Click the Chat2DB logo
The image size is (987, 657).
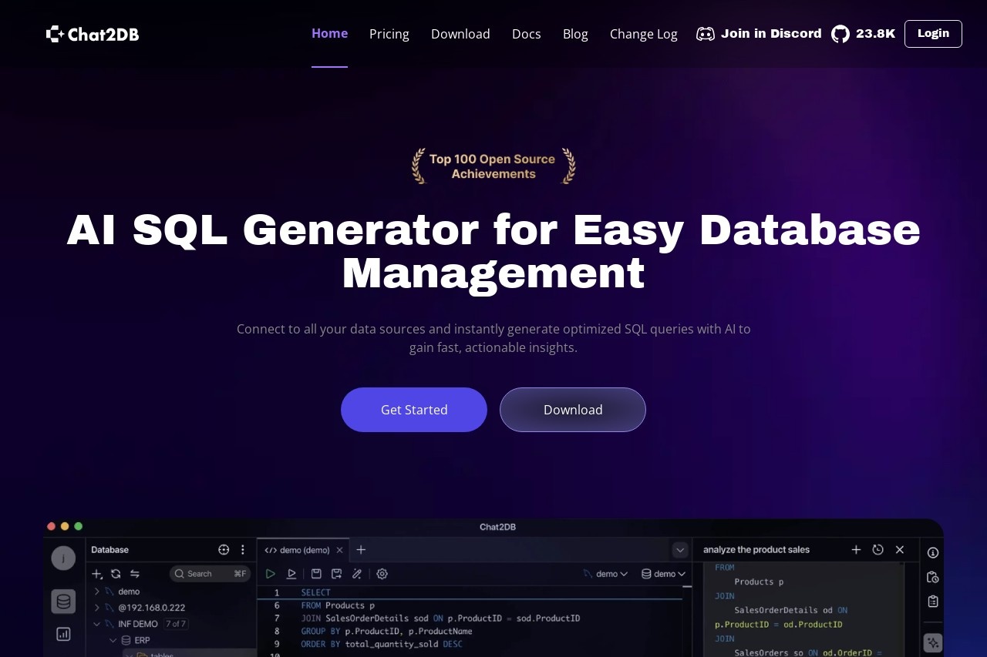tap(93, 34)
